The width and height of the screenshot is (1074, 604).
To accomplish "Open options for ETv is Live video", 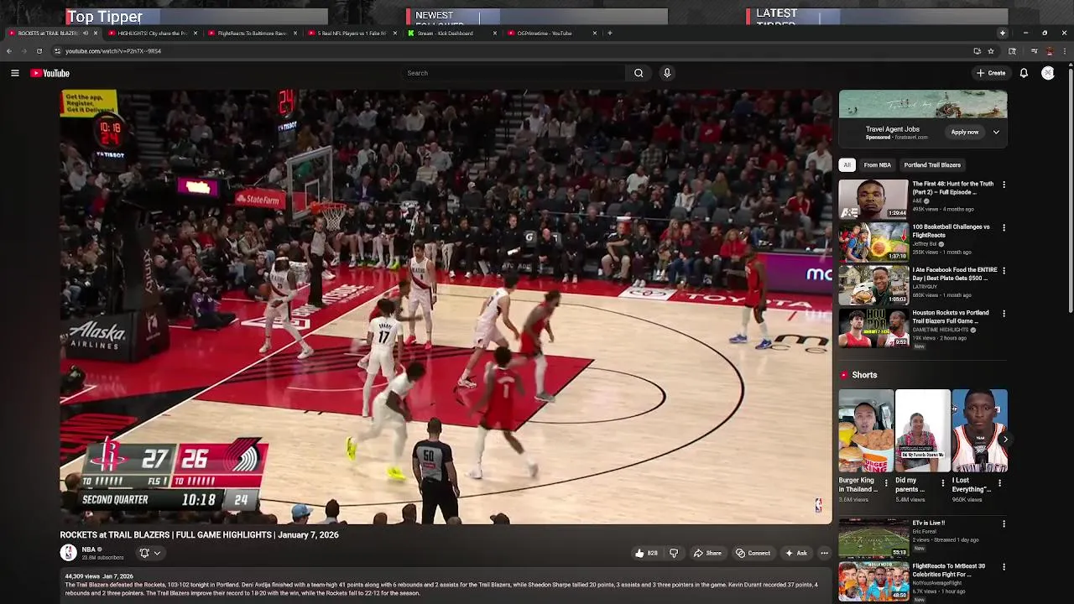I will pos(1004,524).
